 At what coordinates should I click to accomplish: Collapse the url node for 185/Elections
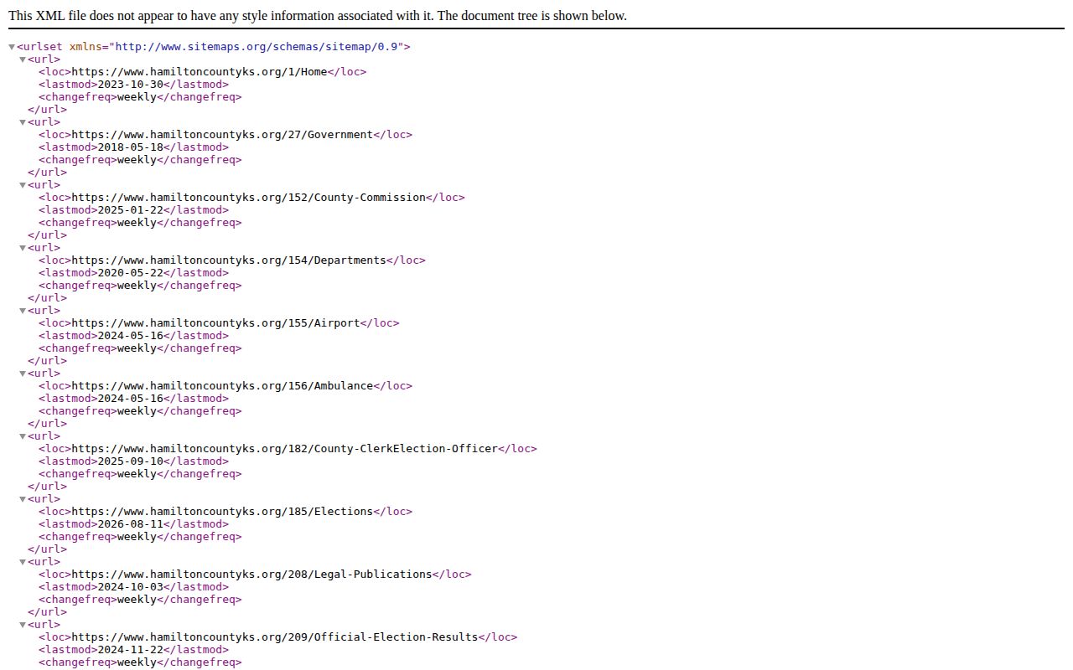click(23, 499)
